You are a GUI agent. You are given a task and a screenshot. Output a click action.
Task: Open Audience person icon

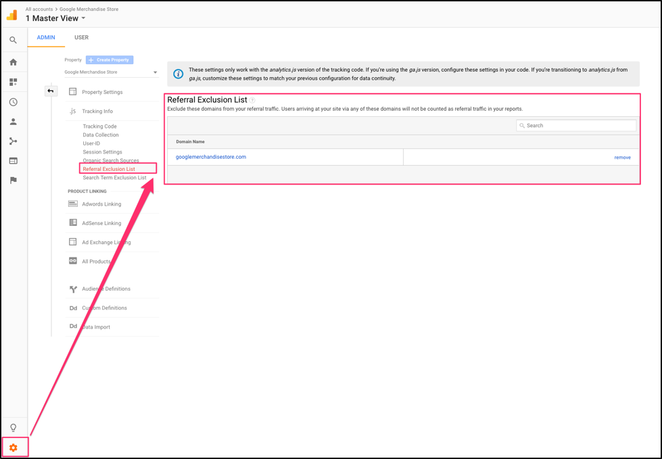tap(13, 122)
